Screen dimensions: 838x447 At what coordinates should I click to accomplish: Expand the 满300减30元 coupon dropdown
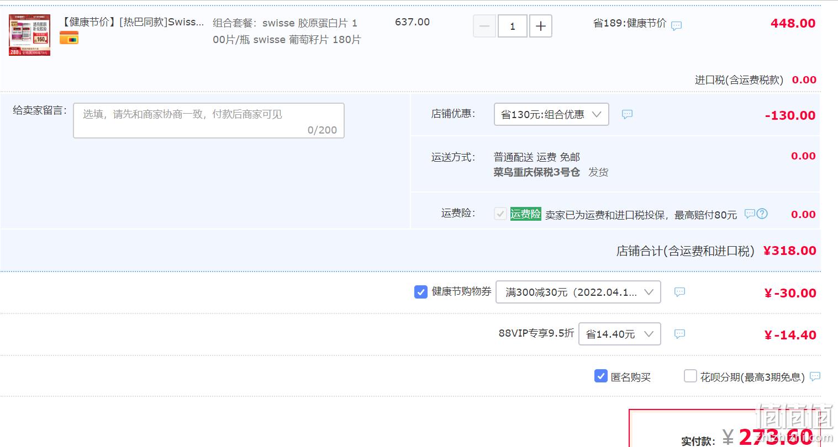(x=578, y=292)
